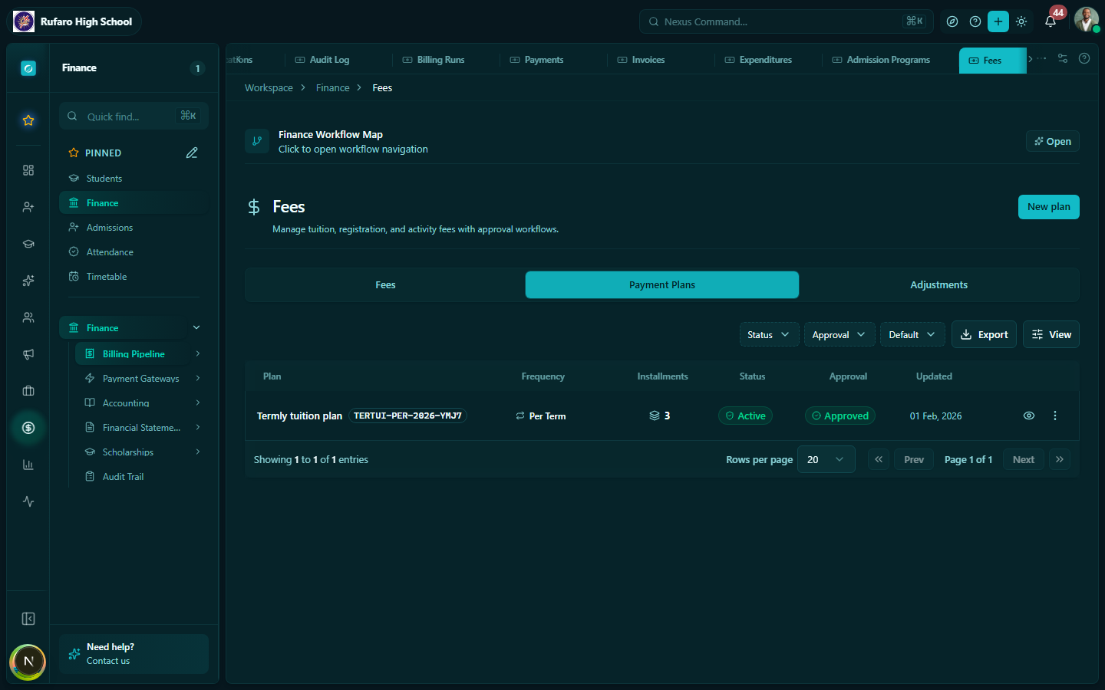Open the megaphone announcements icon in the rail

28,354
